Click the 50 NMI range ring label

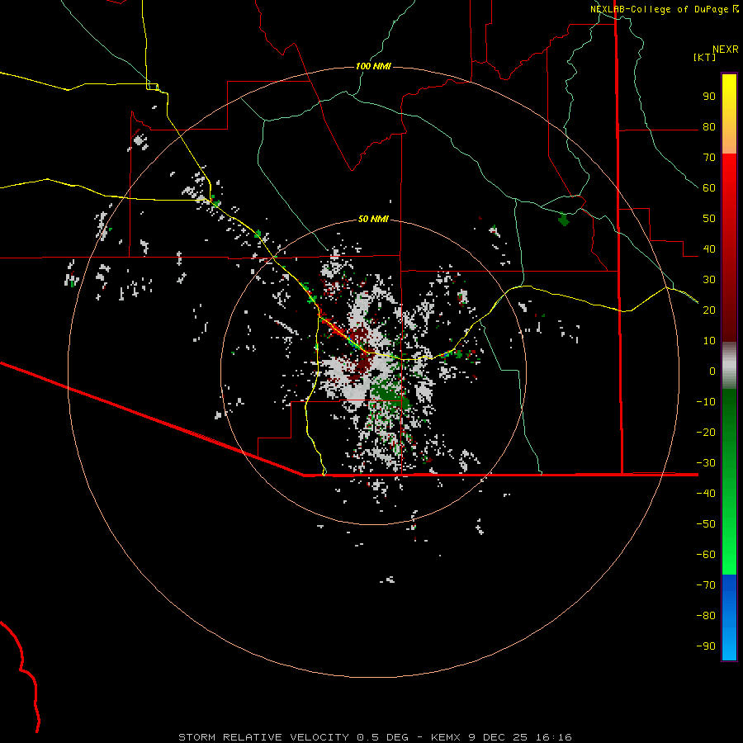373,219
